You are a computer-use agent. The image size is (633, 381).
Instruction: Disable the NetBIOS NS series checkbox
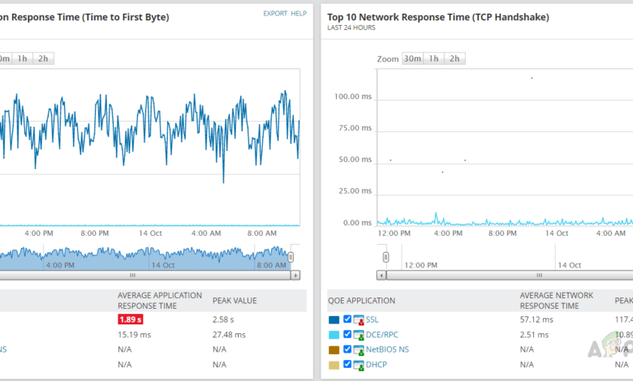[347, 349]
